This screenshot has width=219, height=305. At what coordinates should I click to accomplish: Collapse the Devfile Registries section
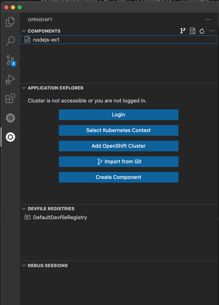pyautogui.click(x=24, y=209)
